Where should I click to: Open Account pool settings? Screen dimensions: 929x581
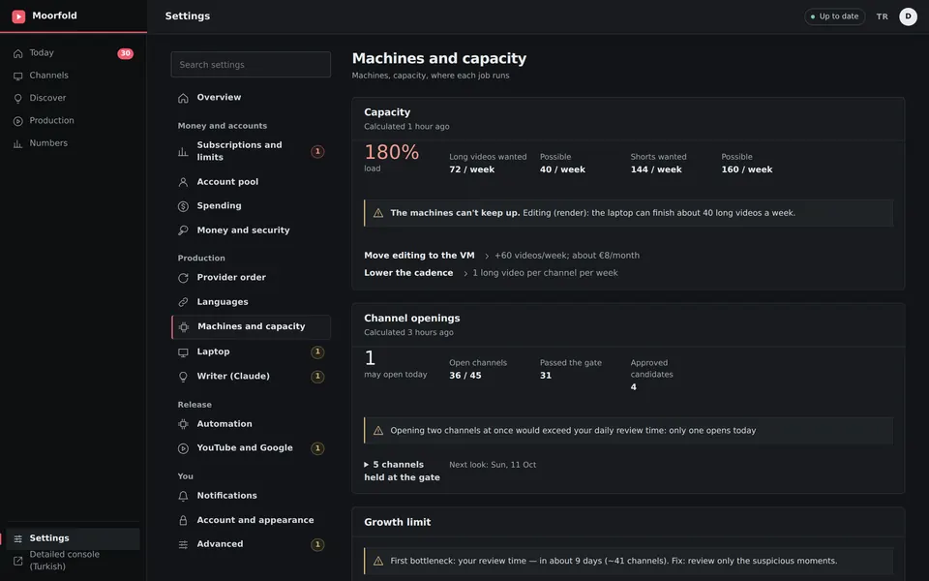[251, 181]
